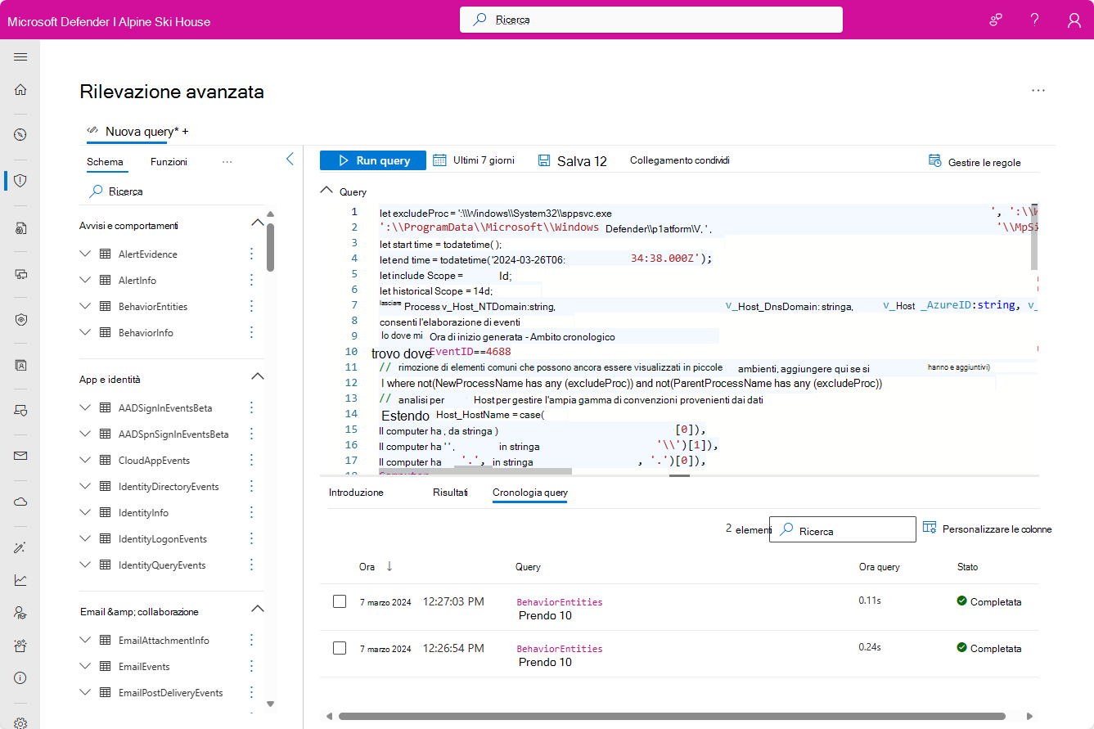The width and height of the screenshot is (1094, 729).
Task: Select the checkbox on the 12:26:54 PM query row
Action: pos(340,648)
